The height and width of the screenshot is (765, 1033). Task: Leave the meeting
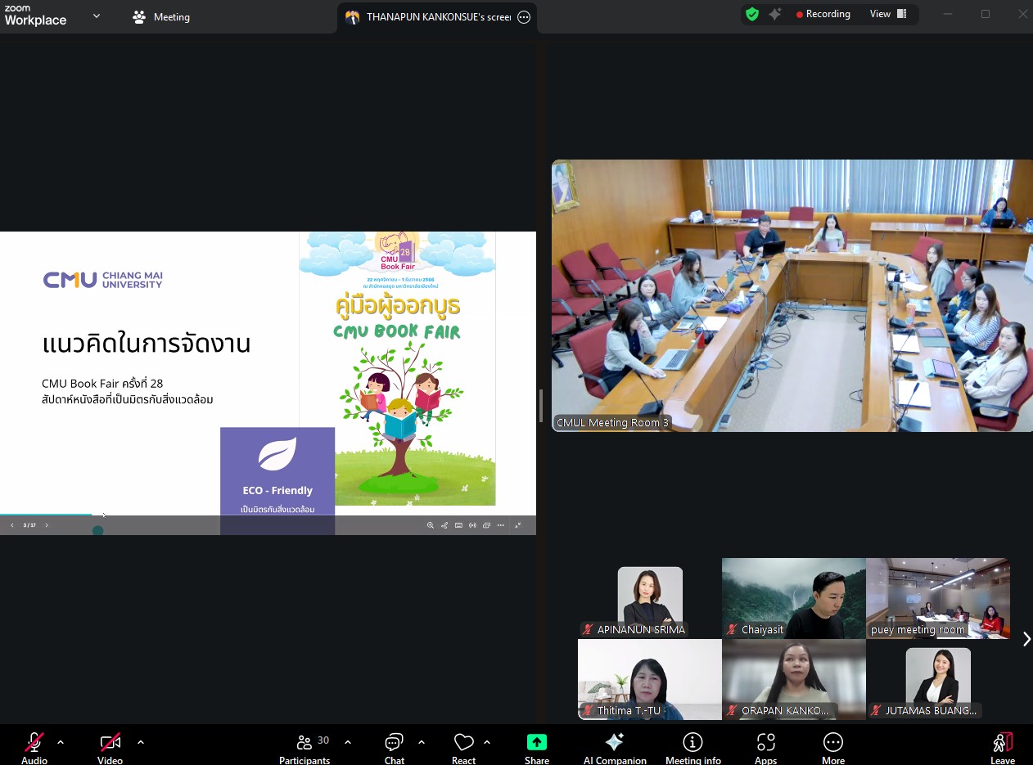pos(1003,748)
